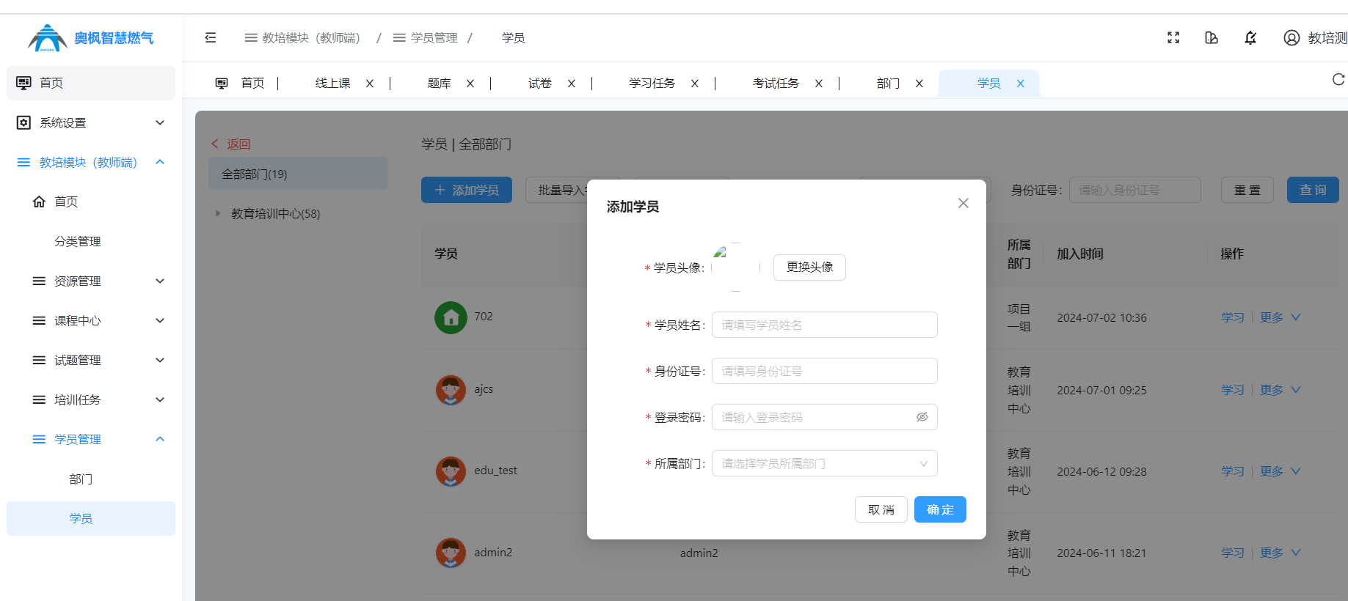Focus the 学员姓名 input field

tap(825, 325)
